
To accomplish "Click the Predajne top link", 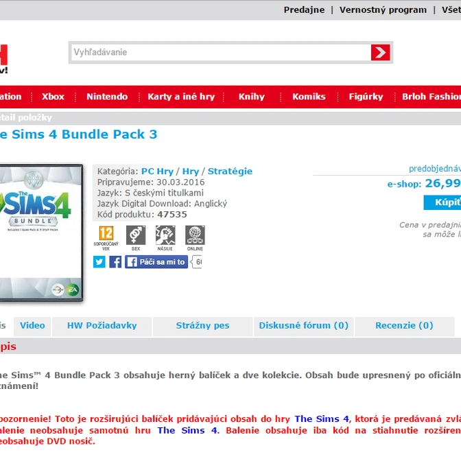I will point(304,10).
